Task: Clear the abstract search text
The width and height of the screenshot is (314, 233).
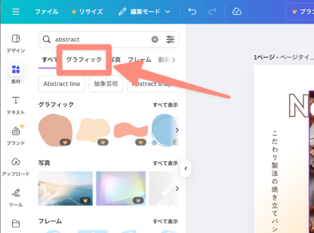Action: coord(154,39)
